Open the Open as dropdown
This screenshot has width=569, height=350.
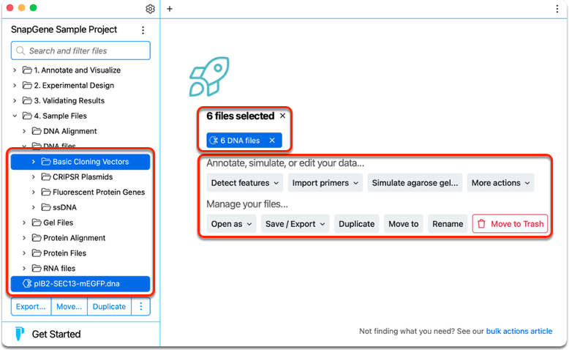(x=232, y=224)
